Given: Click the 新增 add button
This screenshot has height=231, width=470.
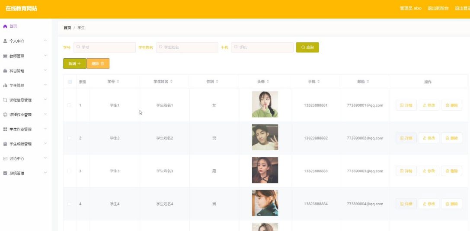Looking at the screenshot, I should tap(75, 63).
